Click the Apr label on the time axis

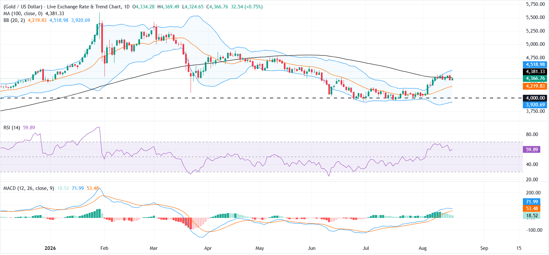click(x=208, y=248)
